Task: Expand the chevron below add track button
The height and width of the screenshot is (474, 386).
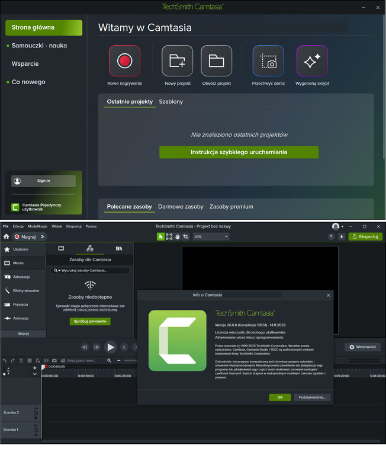Action: pos(35,374)
